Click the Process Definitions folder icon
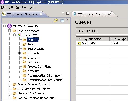 click(24, 67)
